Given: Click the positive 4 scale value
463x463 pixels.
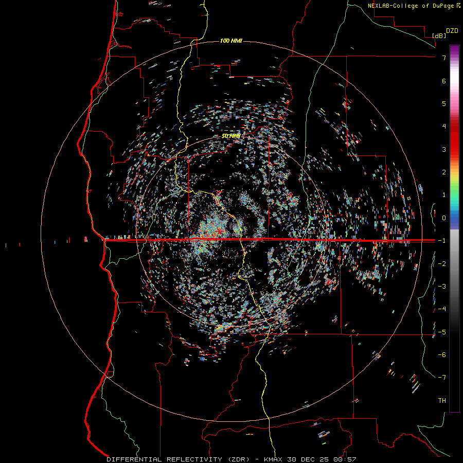Looking at the screenshot, I should (x=444, y=127).
